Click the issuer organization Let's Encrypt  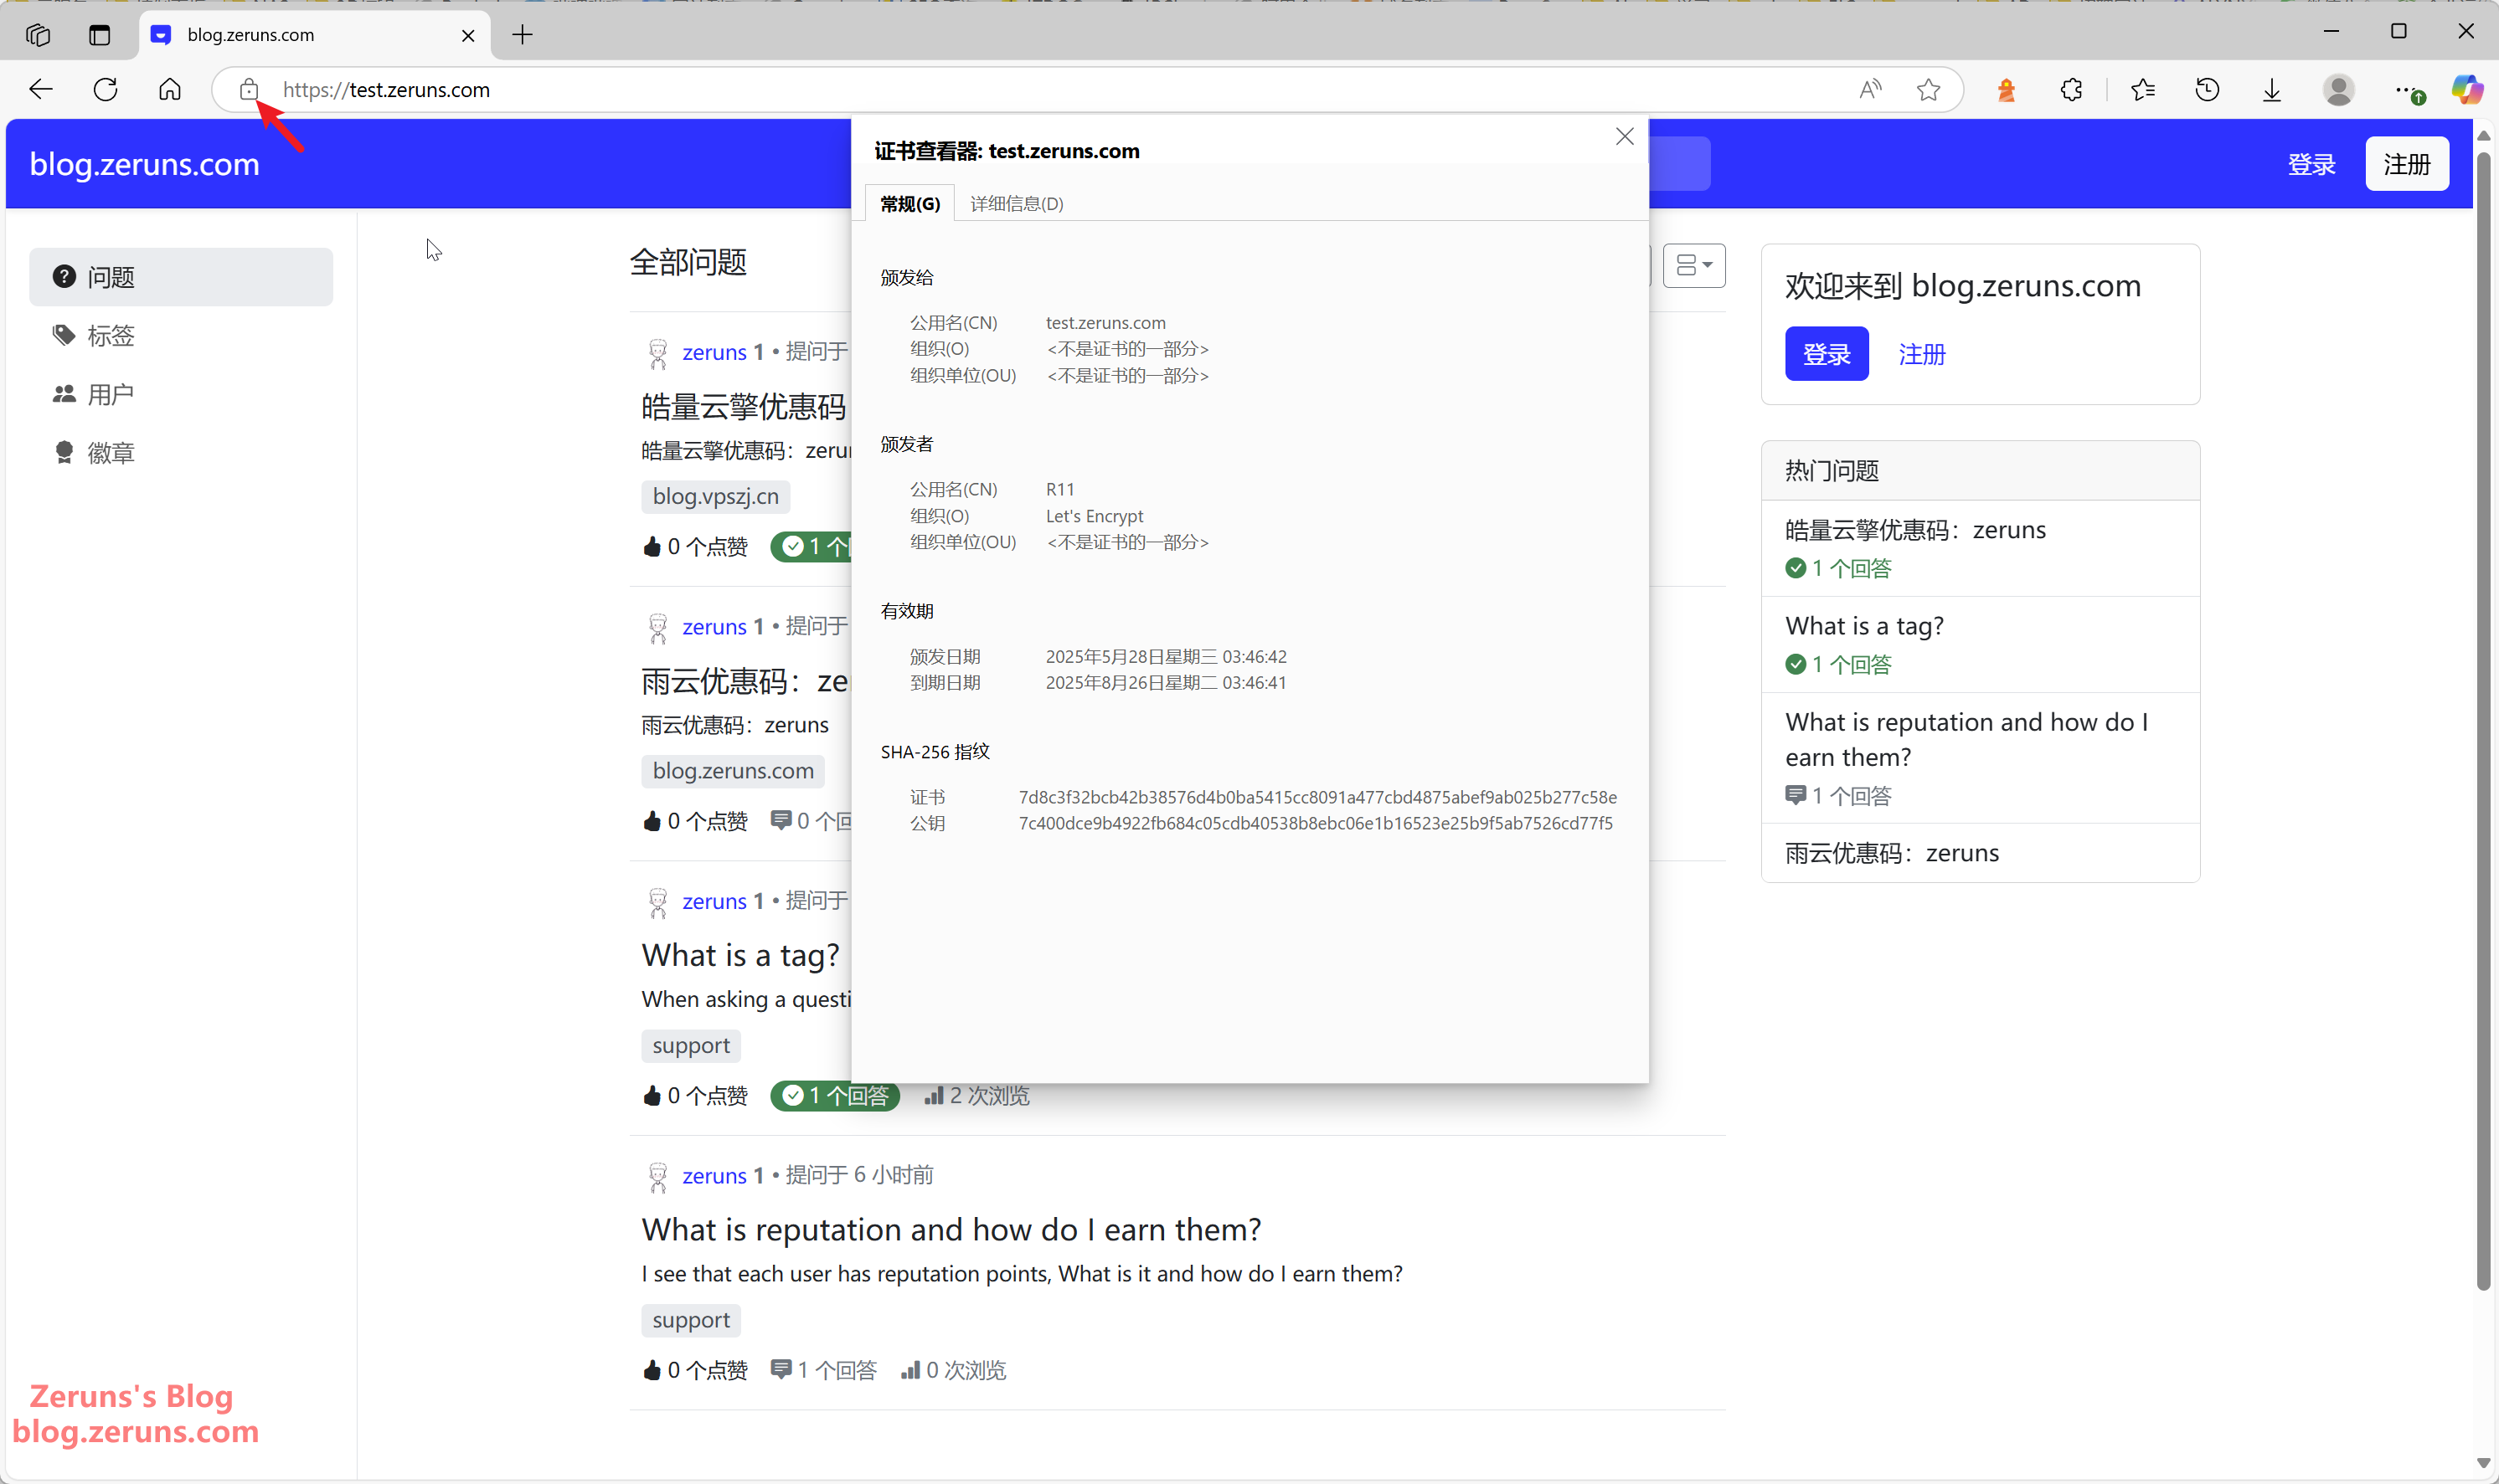tap(1095, 516)
